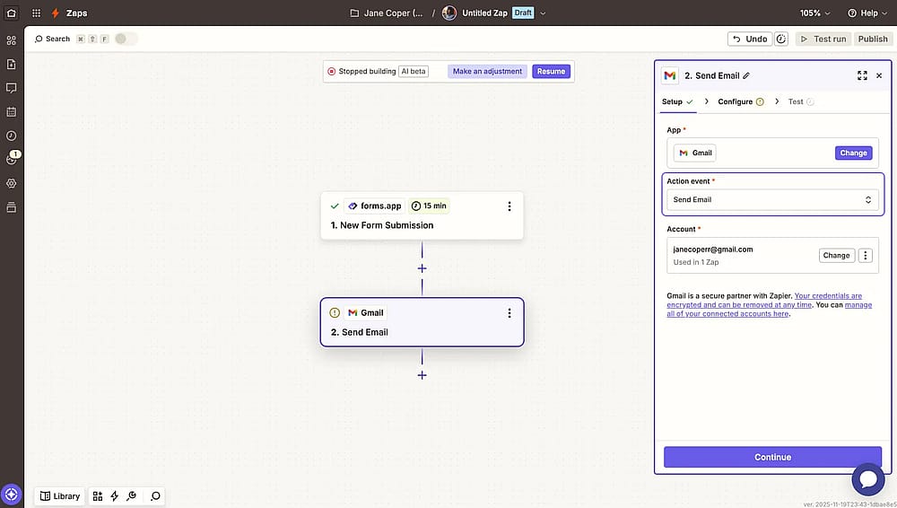This screenshot has height=508, width=897.
Task: Click the version history icon next to Undo
Action: click(x=781, y=39)
